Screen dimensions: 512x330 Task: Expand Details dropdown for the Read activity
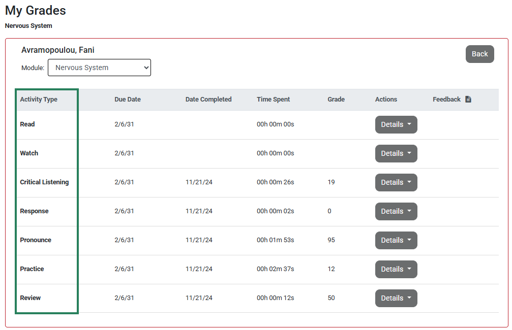(396, 124)
